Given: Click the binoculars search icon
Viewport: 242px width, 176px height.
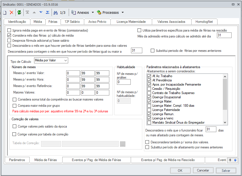Looking at the screenshot, I should tap(55, 13).
